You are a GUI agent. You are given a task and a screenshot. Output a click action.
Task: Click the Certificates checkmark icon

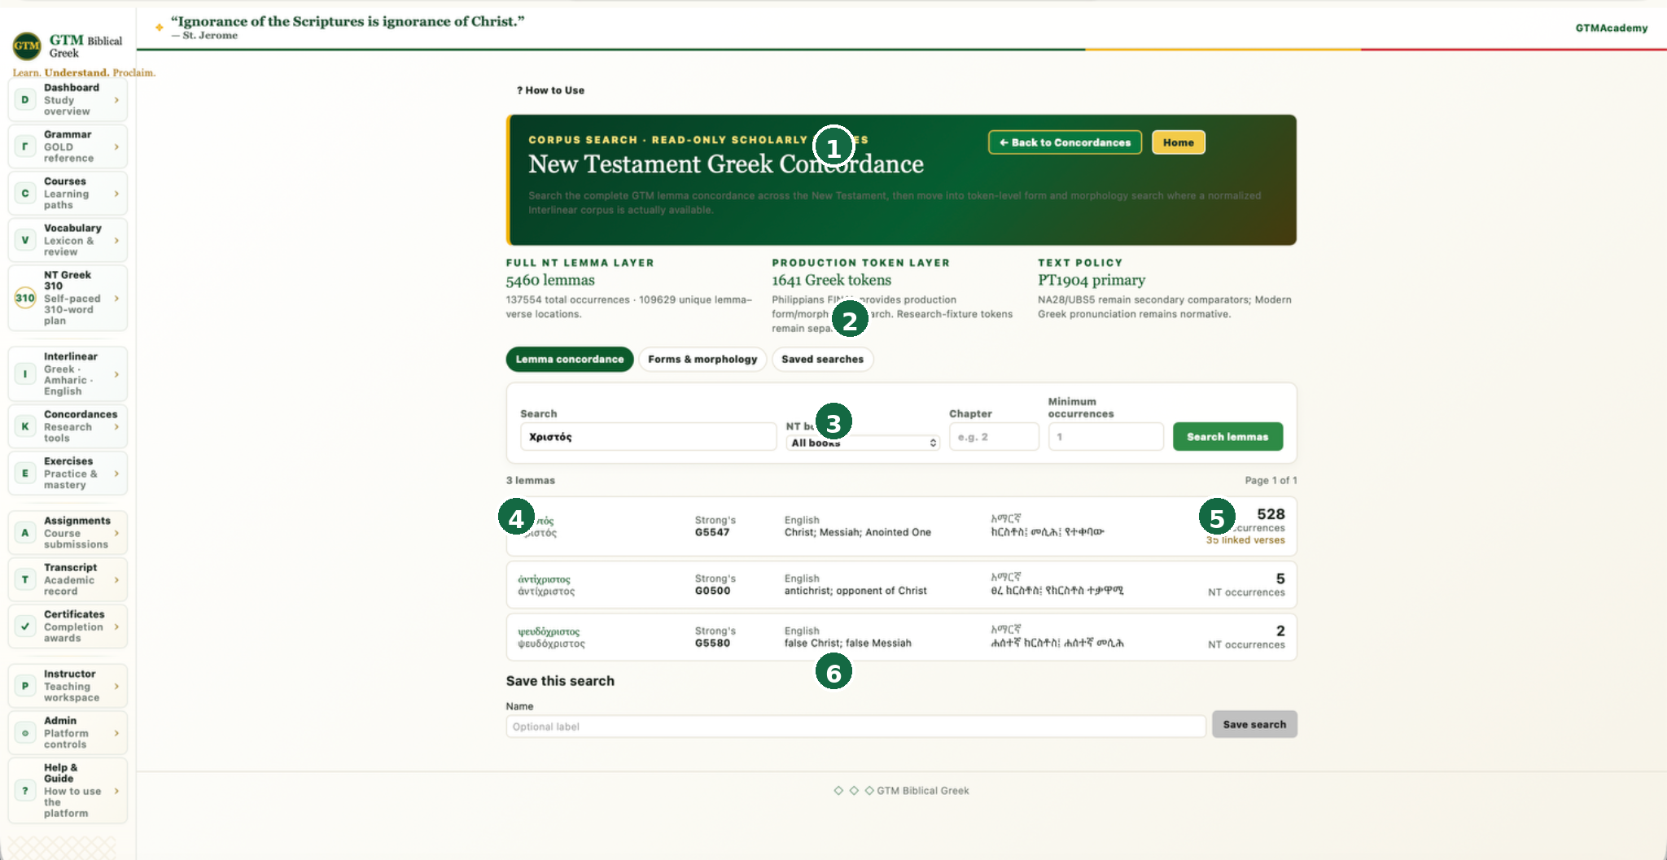click(25, 626)
